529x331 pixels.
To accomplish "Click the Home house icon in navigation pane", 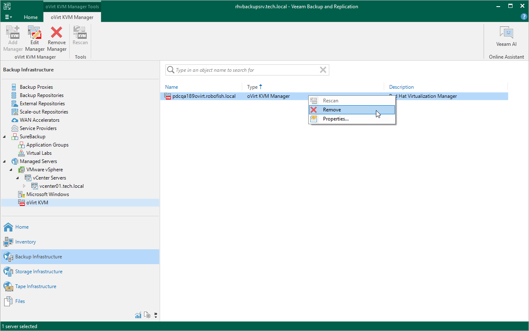I will 8,227.
